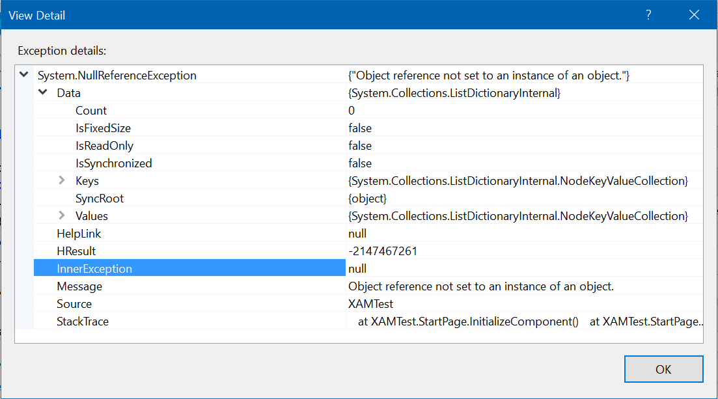This screenshot has height=399, width=718.
Task: Click OK to close the dialog
Action: click(x=663, y=368)
